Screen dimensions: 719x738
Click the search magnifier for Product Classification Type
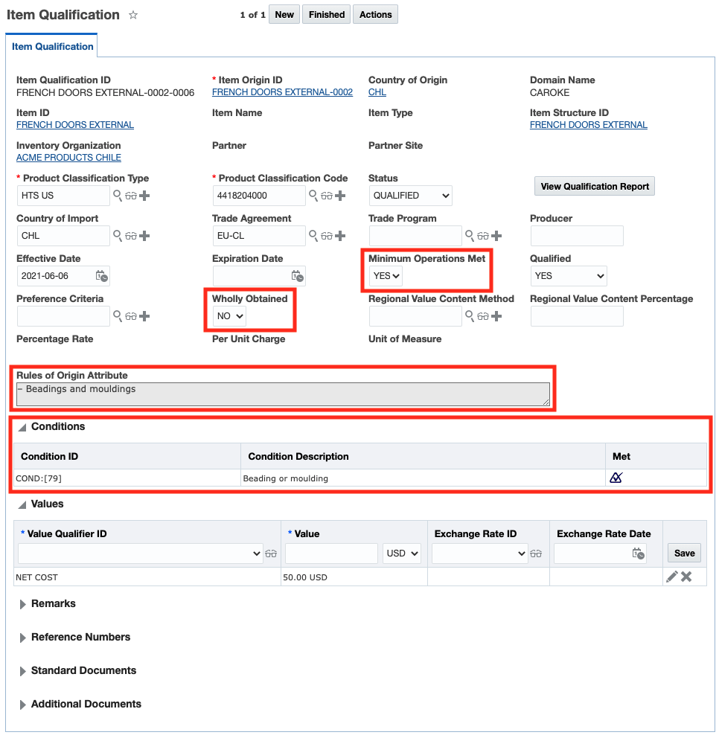(117, 196)
